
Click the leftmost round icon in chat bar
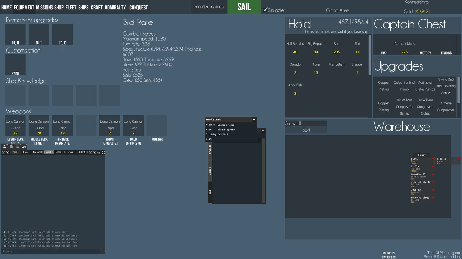click(3, 152)
